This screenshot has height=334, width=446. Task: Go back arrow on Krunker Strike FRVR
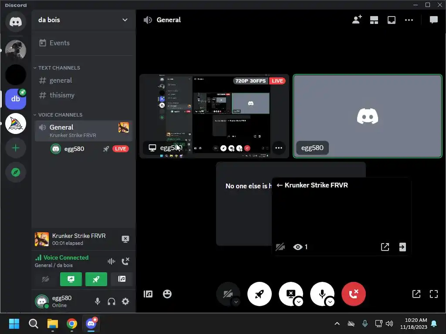pos(280,185)
